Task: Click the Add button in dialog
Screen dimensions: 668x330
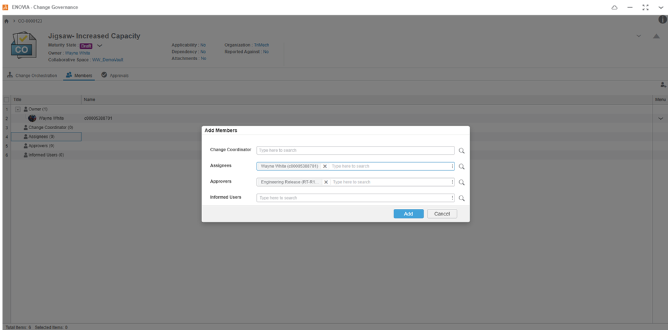Action: (408, 214)
